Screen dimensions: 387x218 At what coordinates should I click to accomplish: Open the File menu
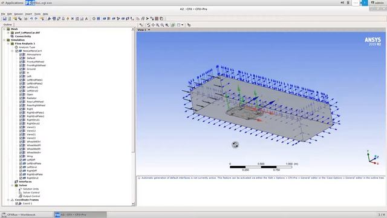click(x=3, y=14)
